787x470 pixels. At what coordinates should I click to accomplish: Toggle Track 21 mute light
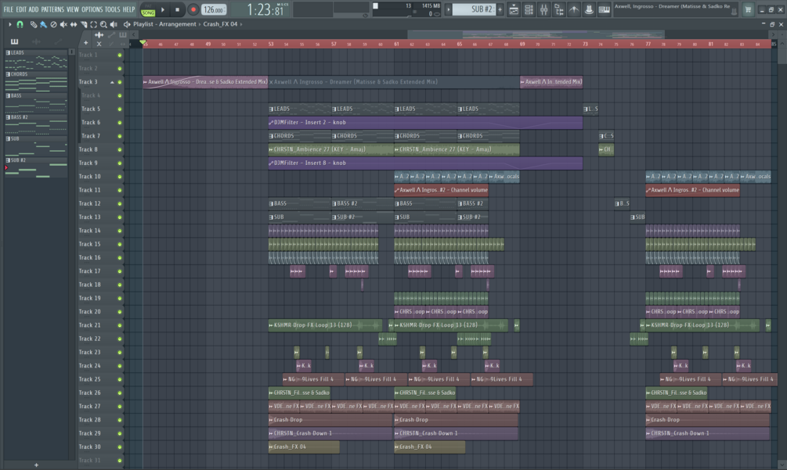tap(120, 325)
